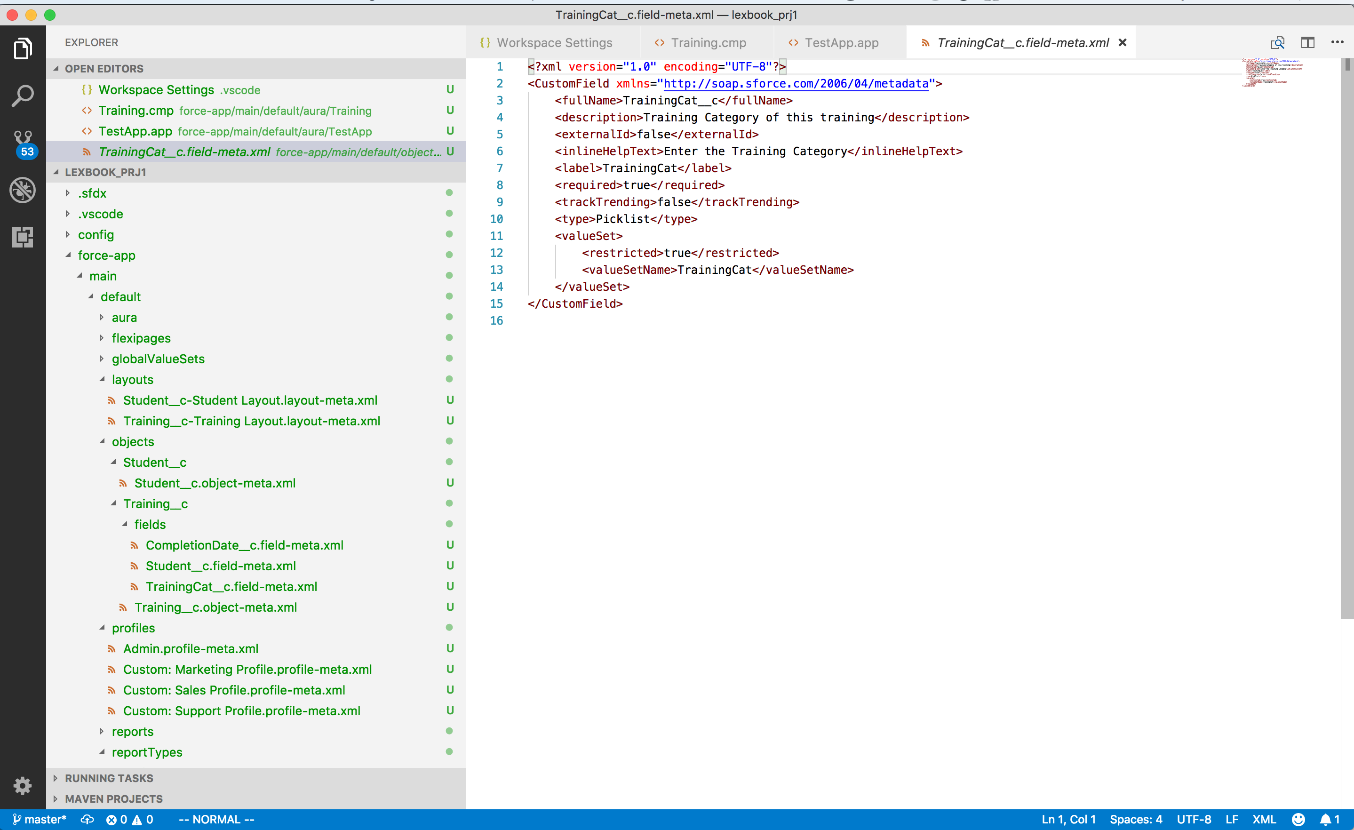Collapse the profiles folder
1354x830 pixels.
tap(102, 628)
